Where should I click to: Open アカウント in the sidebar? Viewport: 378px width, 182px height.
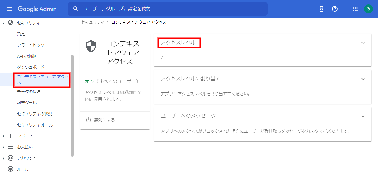(x=27, y=158)
